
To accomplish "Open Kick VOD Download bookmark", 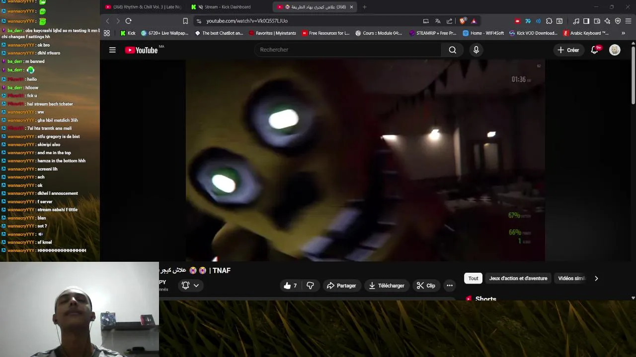I will [533, 33].
